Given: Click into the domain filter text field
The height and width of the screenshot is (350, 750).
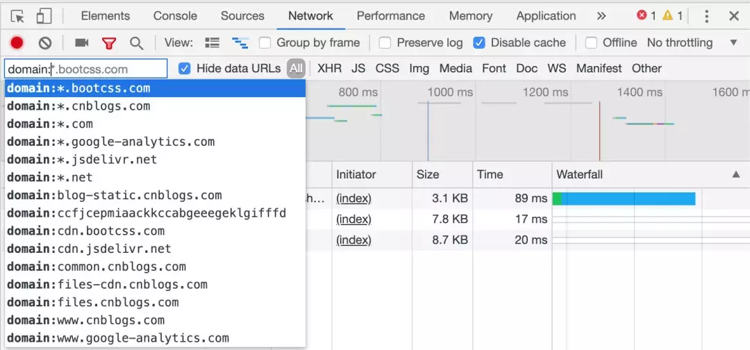Looking at the screenshot, I should (86, 69).
